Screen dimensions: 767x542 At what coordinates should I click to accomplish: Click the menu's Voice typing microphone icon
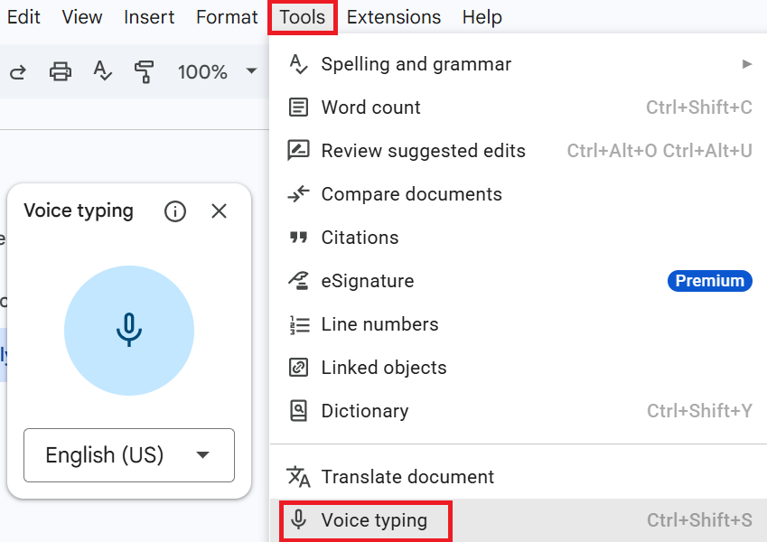pyautogui.click(x=298, y=519)
